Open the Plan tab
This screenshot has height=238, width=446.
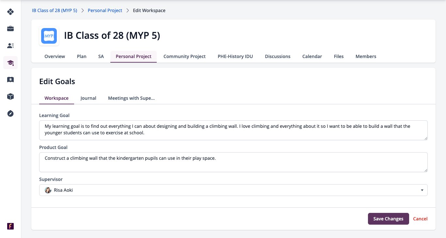82,56
